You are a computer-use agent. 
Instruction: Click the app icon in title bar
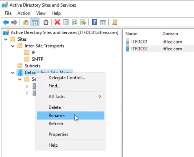[5, 5]
